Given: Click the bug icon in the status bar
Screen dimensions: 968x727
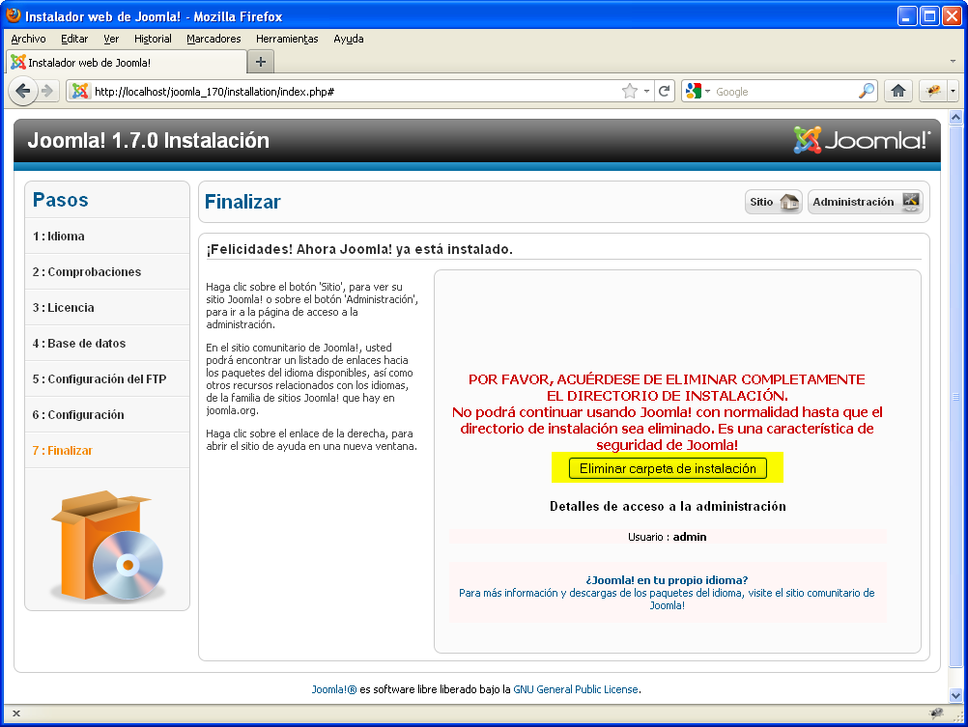Looking at the screenshot, I should click(x=936, y=713).
